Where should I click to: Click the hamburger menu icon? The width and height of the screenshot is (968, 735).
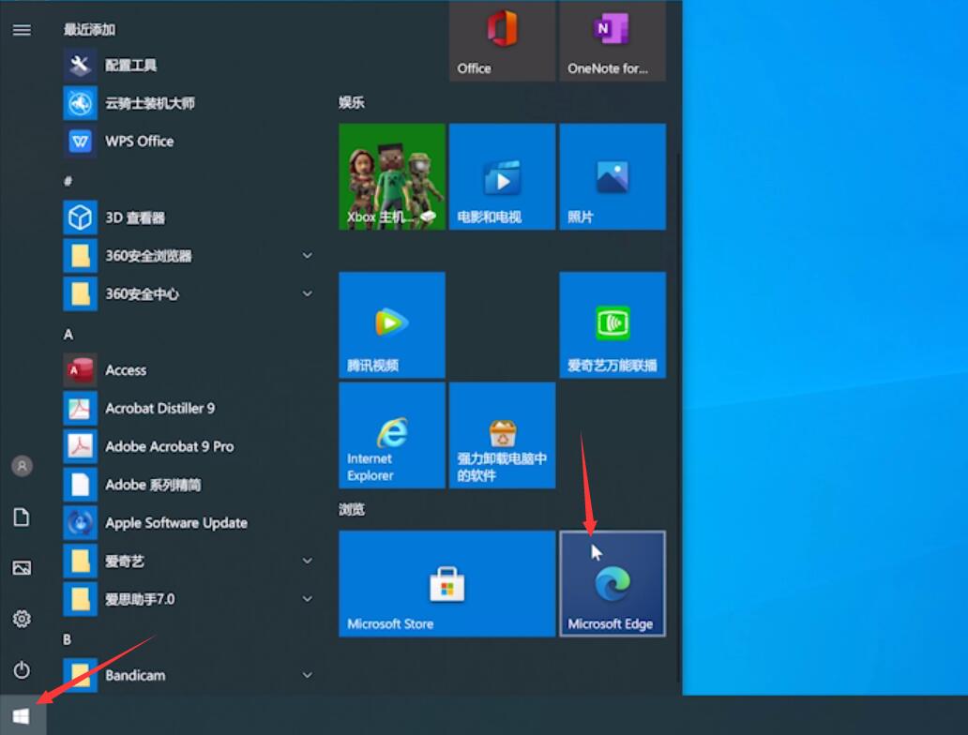coord(22,30)
